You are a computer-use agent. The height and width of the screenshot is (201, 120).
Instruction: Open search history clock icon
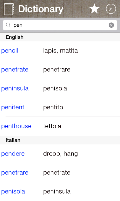(111, 9)
